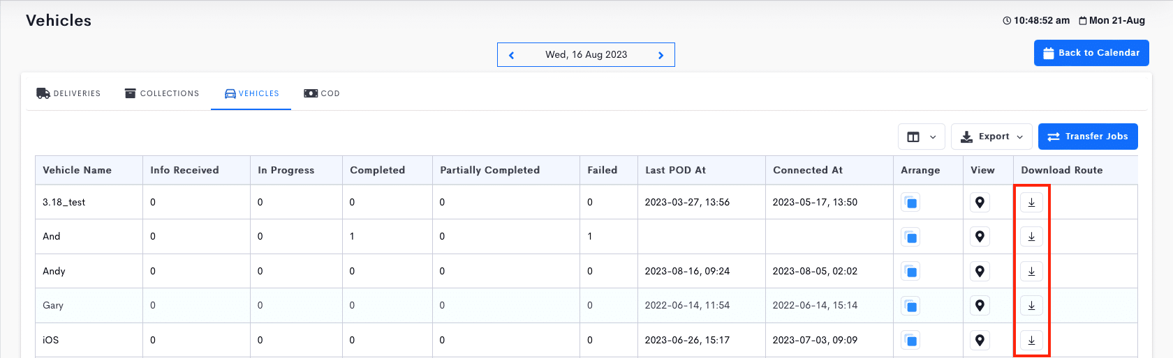The height and width of the screenshot is (358, 1173).
Task: Download route for vehicle iOS
Action: 1031,341
